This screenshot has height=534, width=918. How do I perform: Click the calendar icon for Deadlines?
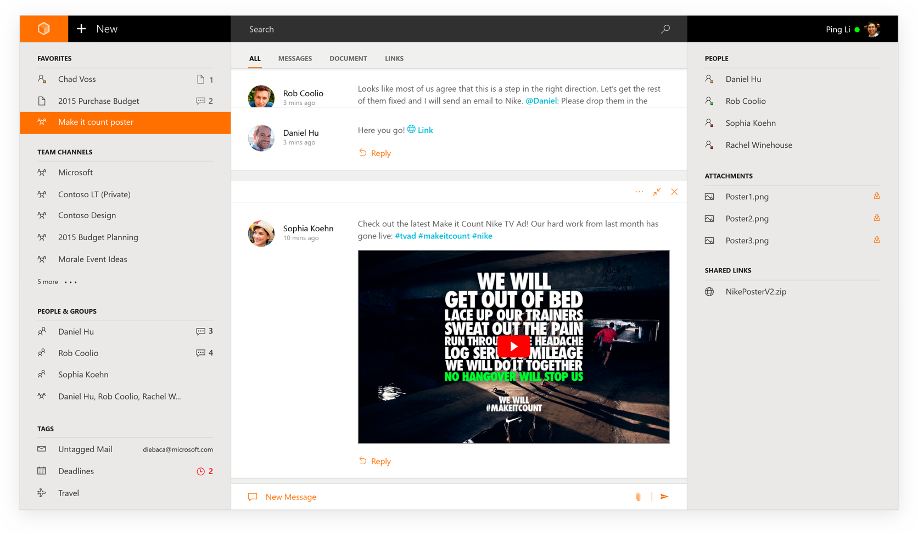coord(42,471)
